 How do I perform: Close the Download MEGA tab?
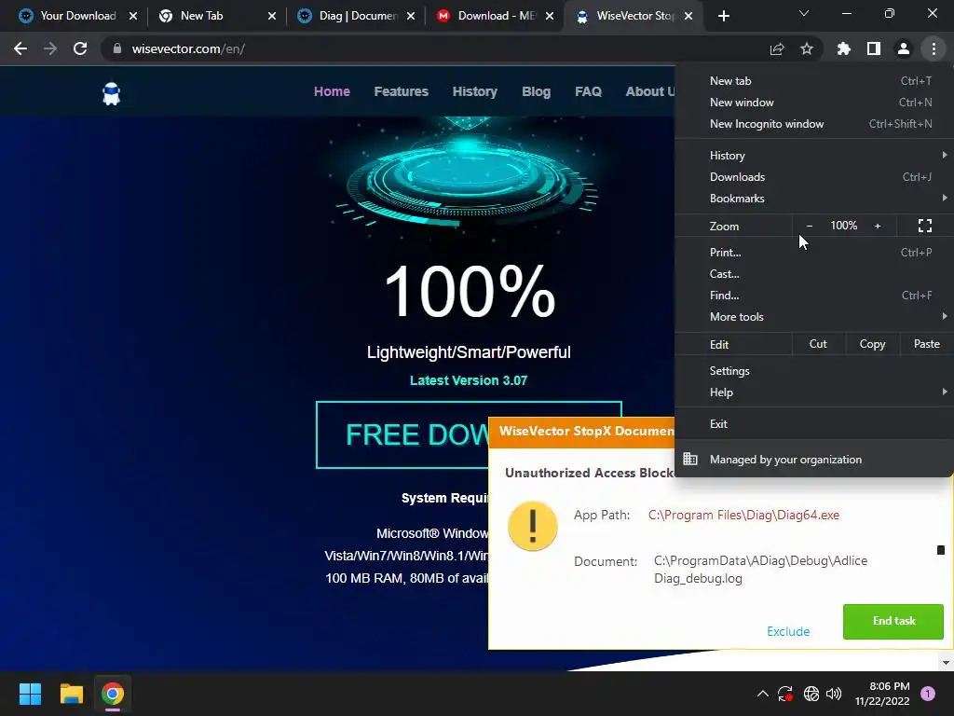550,16
